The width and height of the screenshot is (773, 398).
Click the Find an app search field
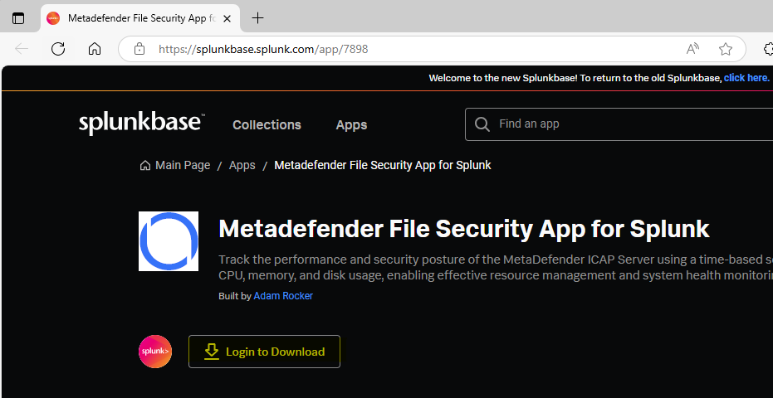619,124
